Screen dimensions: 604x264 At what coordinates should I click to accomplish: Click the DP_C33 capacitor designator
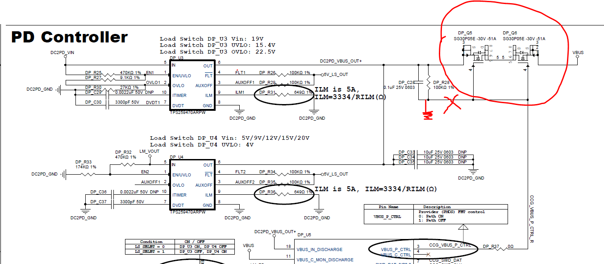point(407,153)
